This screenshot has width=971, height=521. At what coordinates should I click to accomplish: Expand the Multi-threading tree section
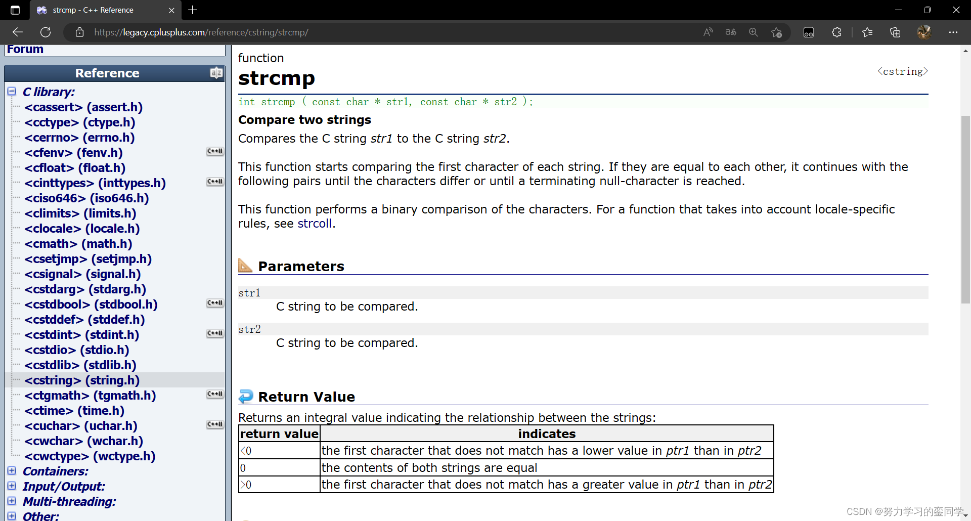click(12, 501)
